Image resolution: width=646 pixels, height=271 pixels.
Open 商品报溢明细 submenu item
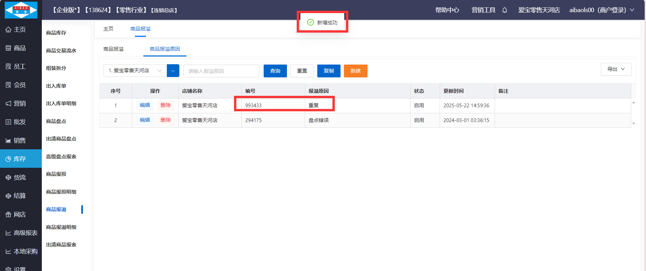(61, 227)
